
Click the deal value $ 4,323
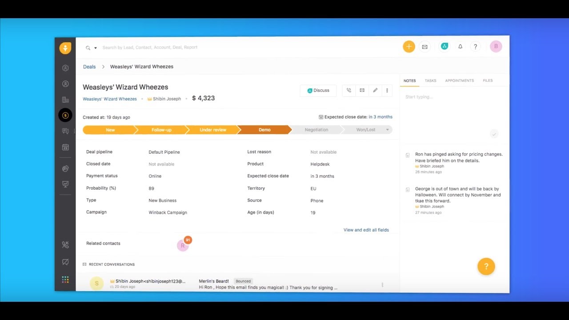[x=203, y=98]
